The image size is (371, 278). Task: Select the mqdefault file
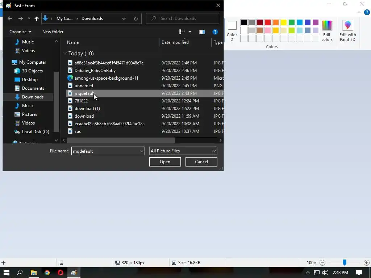click(145, 93)
